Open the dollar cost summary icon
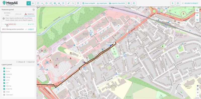The height and width of the screenshot is (99, 201). click(x=173, y=3)
